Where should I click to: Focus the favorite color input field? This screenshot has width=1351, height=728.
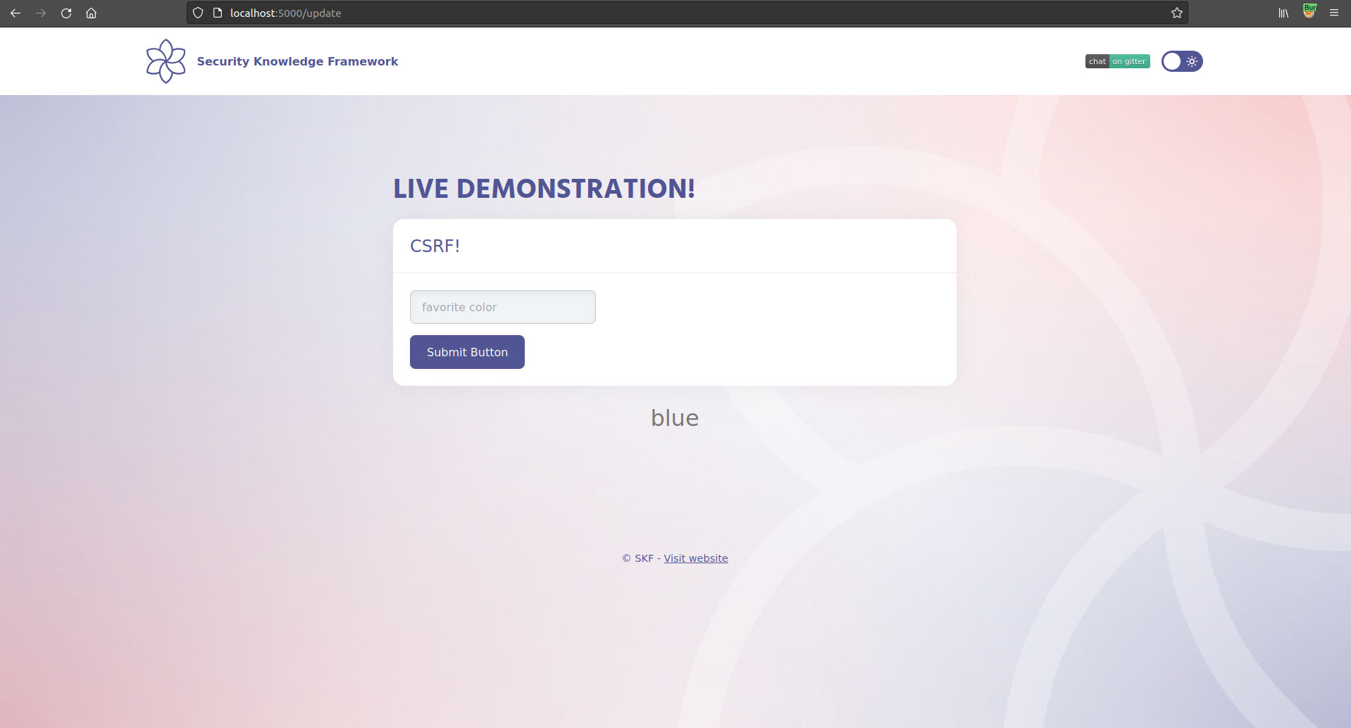click(503, 307)
